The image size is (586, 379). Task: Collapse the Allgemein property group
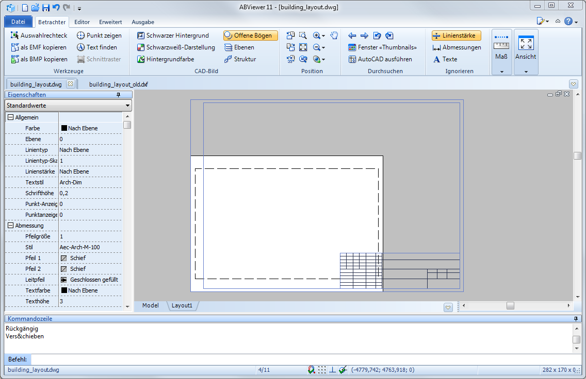tap(10, 117)
